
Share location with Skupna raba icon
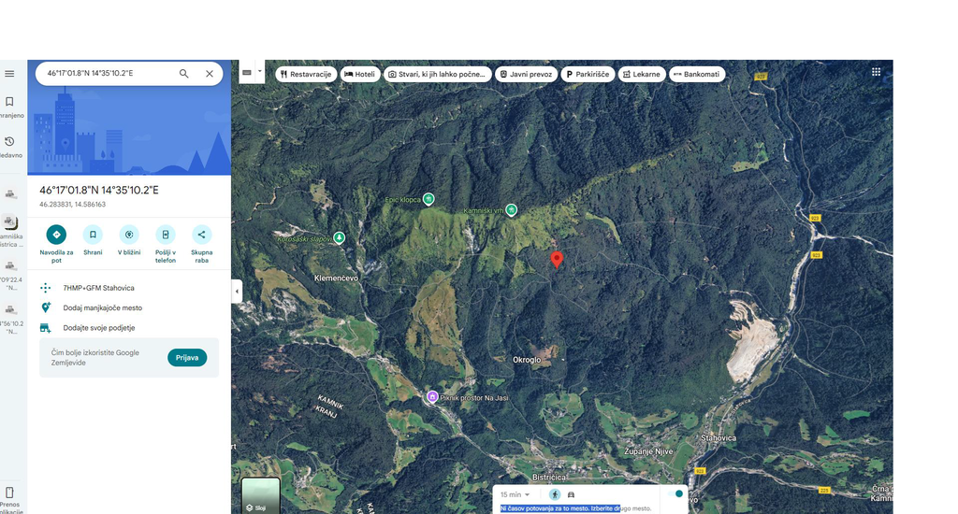(202, 235)
